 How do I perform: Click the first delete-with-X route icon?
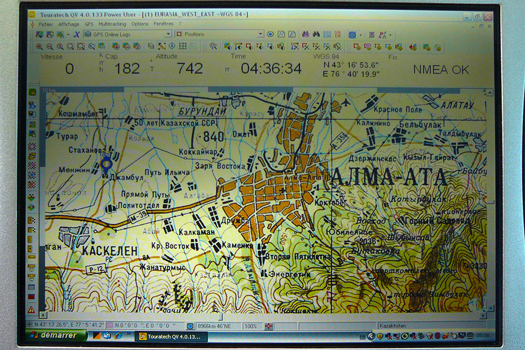coord(295,47)
